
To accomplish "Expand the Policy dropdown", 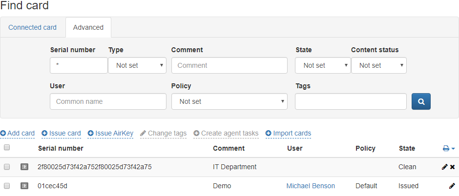I will point(229,101).
